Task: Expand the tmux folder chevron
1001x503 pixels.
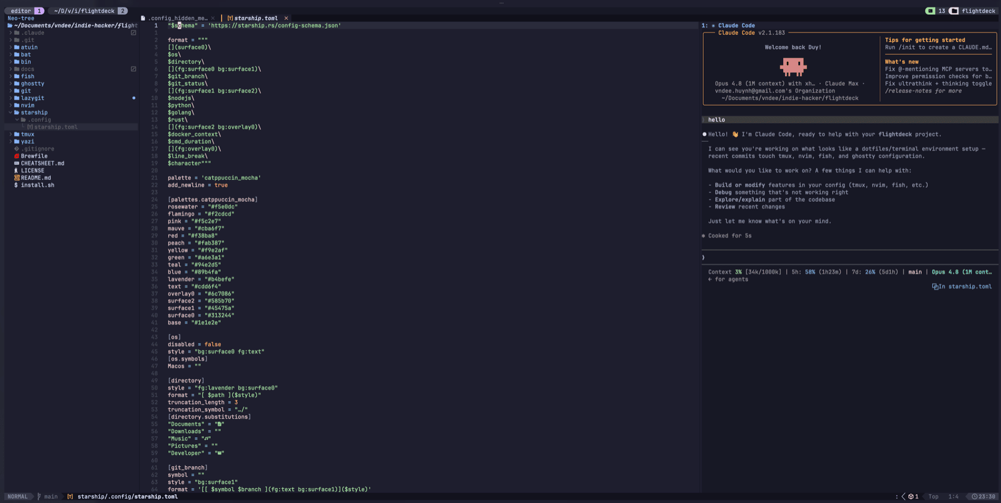Action: [x=11, y=134]
